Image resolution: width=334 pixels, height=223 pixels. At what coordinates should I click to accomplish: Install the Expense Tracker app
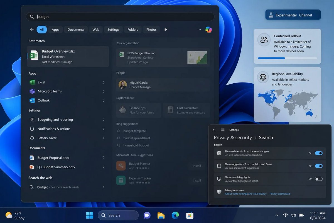(197, 181)
